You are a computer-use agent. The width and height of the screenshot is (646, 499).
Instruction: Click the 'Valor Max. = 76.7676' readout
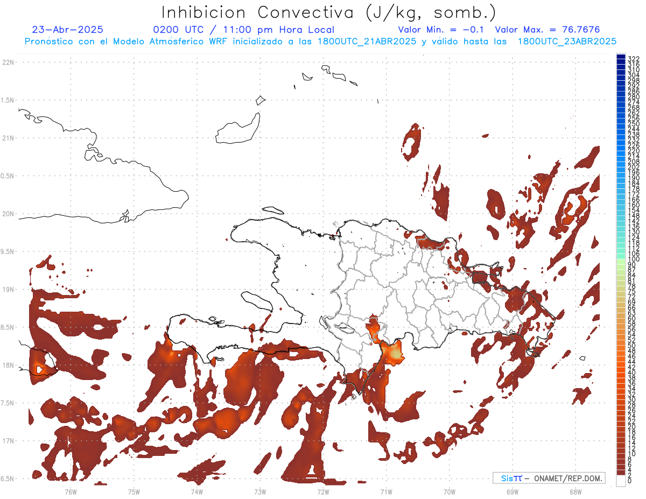click(x=547, y=30)
